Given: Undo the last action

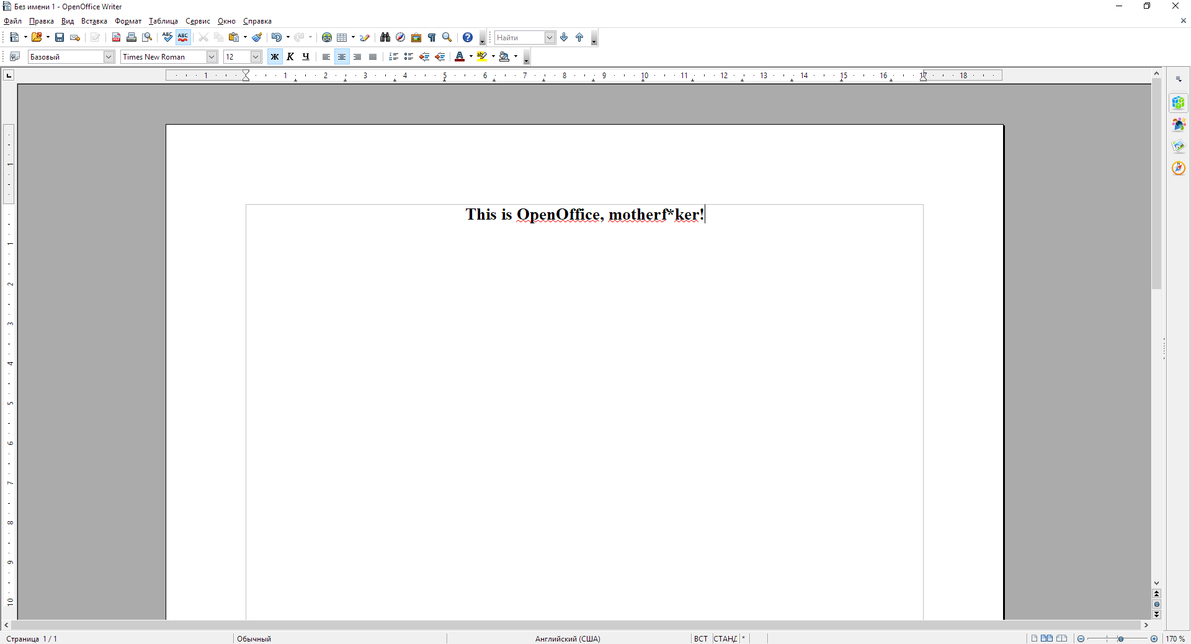Looking at the screenshot, I should tap(277, 37).
